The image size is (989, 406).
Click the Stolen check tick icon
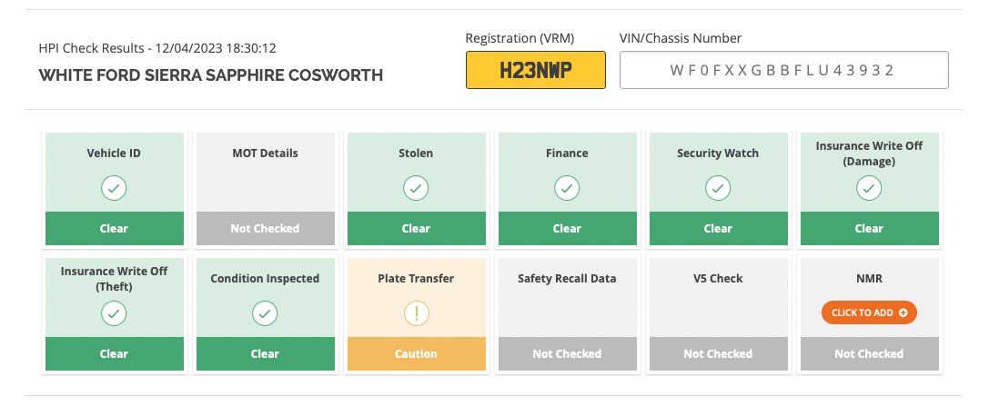(416, 188)
